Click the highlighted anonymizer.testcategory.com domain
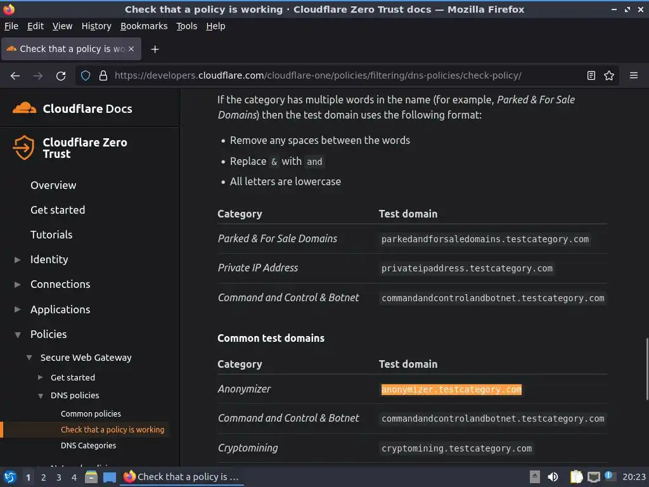This screenshot has width=649, height=487. point(451,390)
